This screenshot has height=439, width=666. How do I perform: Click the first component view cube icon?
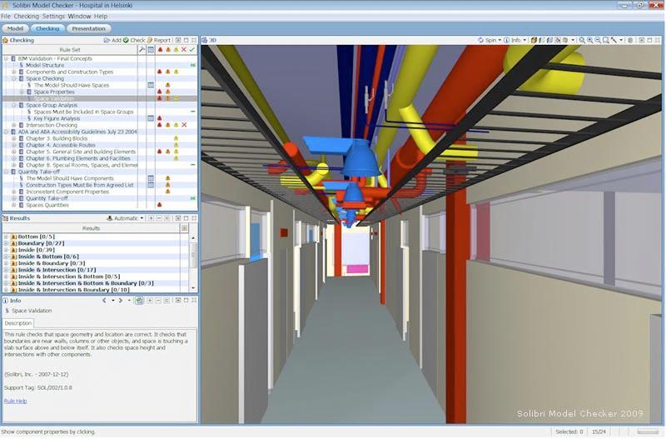(534, 40)
